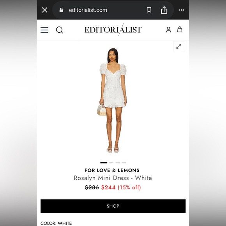Go to home via Editorialist logo
This screenshot has height=226, width=226.
pyautogui.click(x=113, y=30)
